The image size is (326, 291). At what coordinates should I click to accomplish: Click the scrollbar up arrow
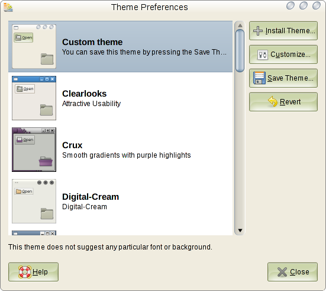240,25
